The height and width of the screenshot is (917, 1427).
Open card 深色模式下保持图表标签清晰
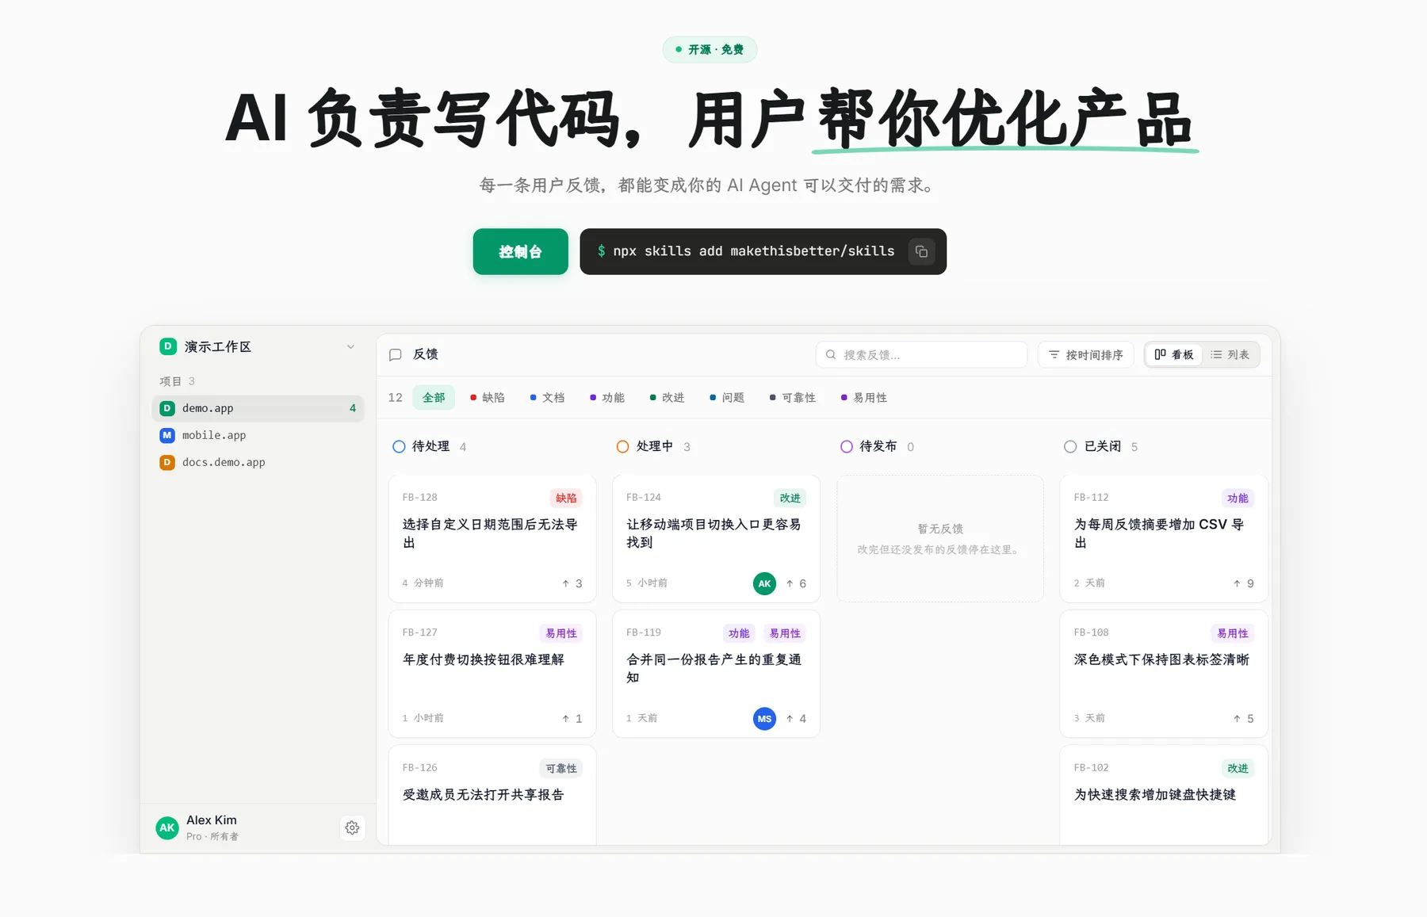(x=1164, y=674)
